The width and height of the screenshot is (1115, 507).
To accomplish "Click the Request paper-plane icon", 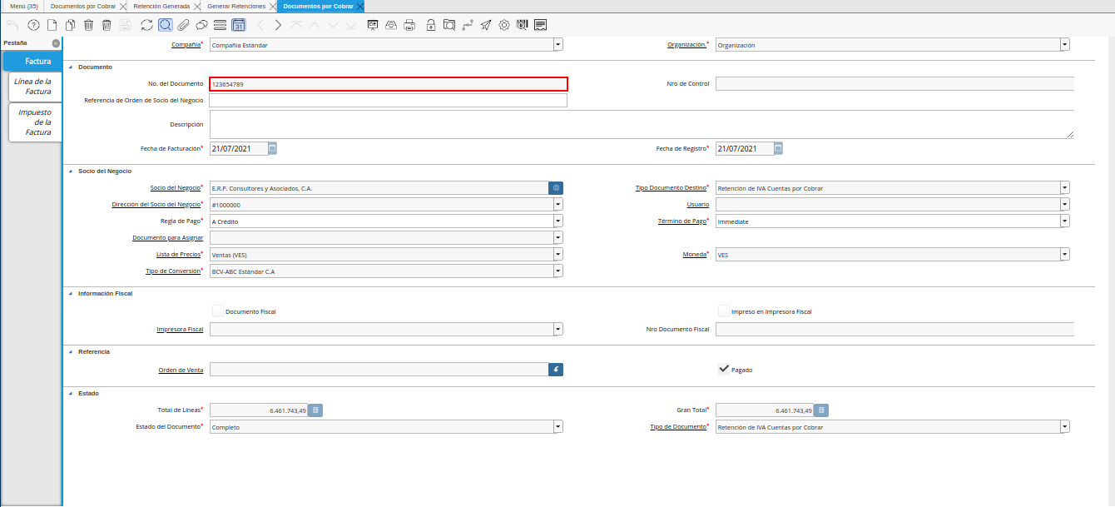I will [x=485, y=25].
